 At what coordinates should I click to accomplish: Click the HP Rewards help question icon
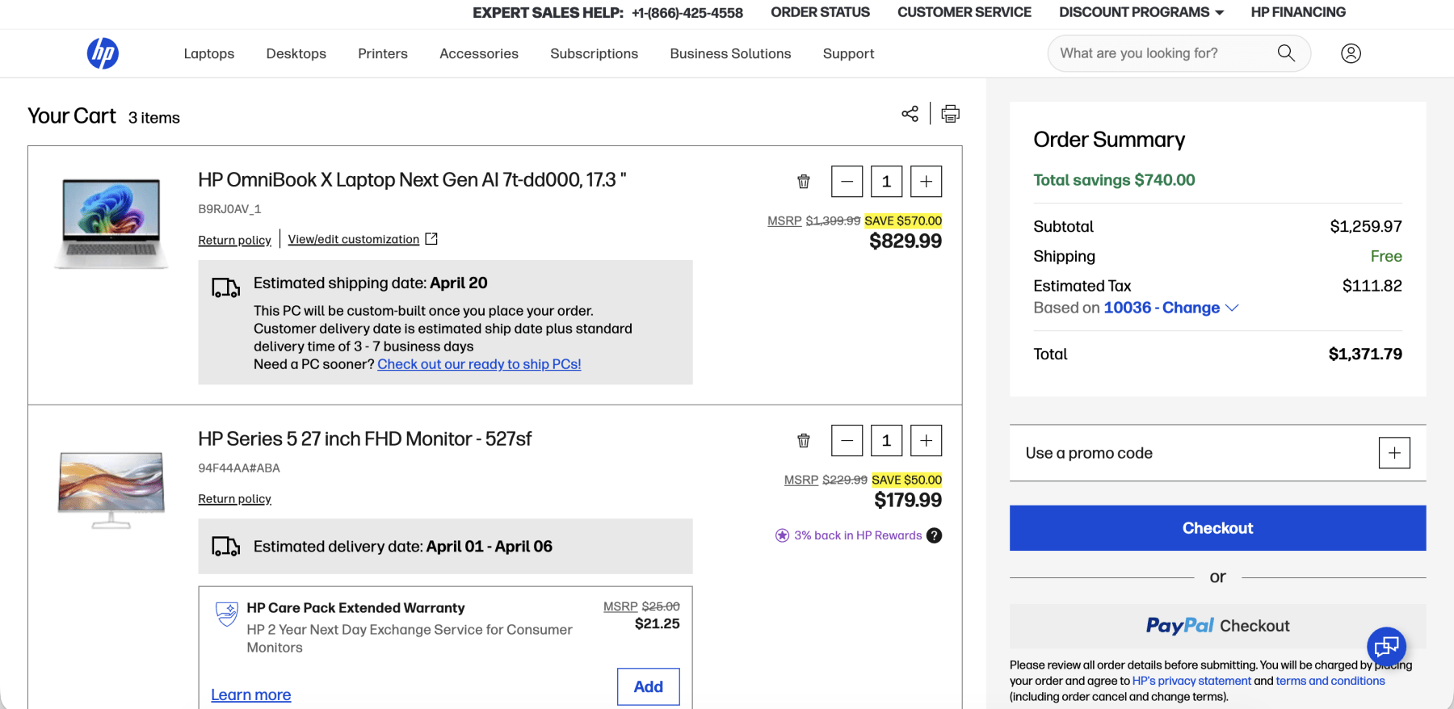[935, 535]
